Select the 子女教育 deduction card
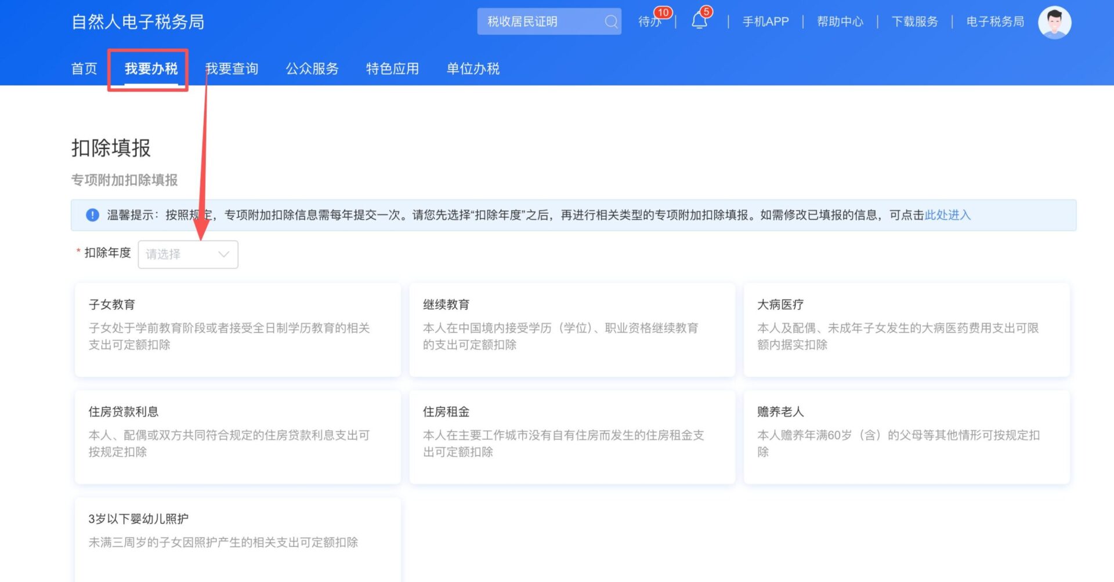 coord(237,329)
